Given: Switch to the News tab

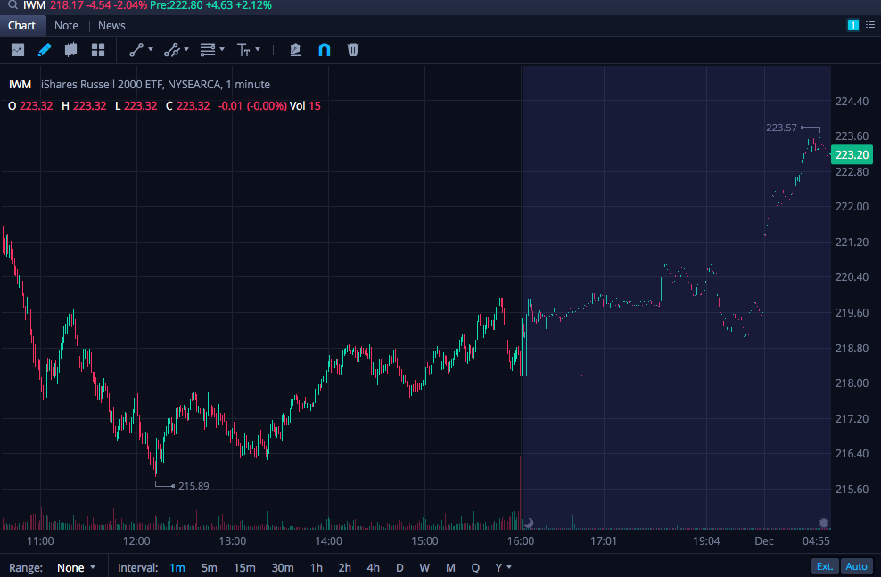Looking at the screenshot, I should tap(111, 25).
